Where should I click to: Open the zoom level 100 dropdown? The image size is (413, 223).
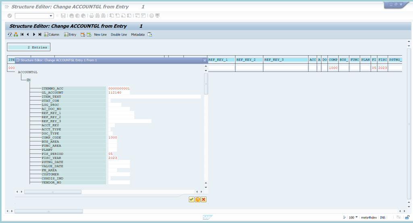(357, 217)
